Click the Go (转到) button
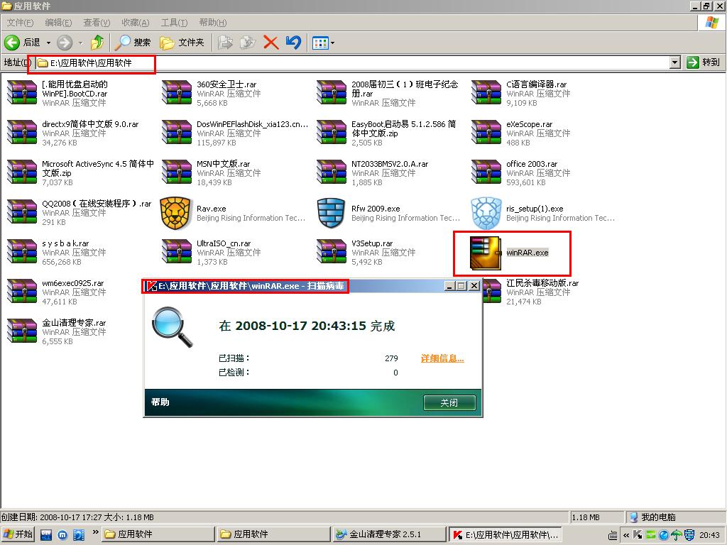727x545 pixels. (x=704, y=62)
